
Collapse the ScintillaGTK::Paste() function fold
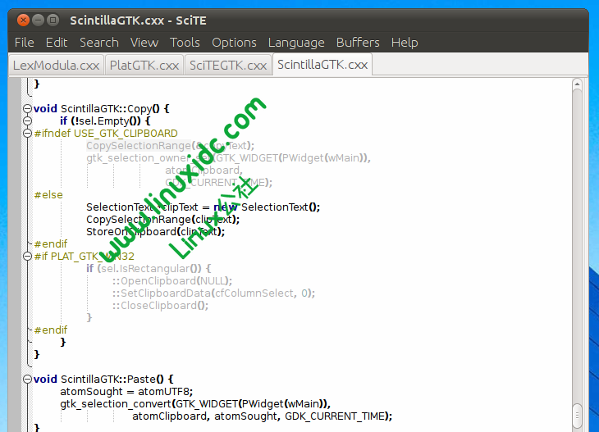click(x=28, y=380)
